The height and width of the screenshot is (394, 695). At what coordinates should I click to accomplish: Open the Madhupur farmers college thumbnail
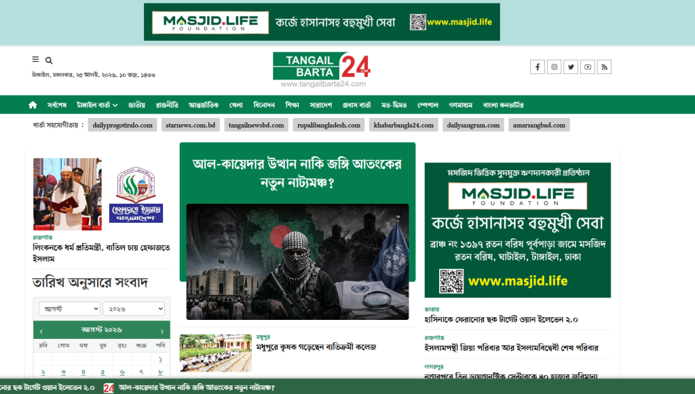pyautogui.click(x=215, y=353)
